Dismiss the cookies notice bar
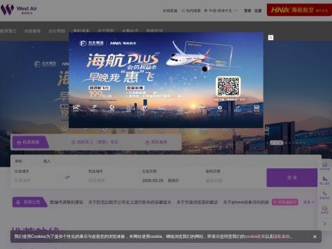The width and height of the screenshot is (332, 249). point(315,237)
